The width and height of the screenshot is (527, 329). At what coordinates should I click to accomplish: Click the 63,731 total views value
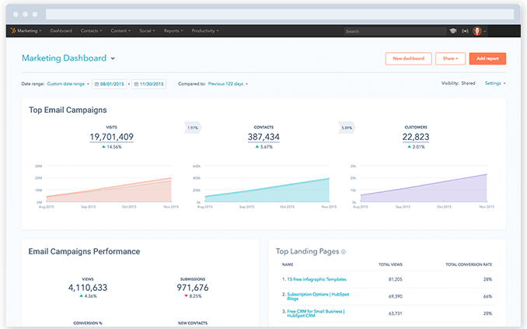tap(396, 313)
